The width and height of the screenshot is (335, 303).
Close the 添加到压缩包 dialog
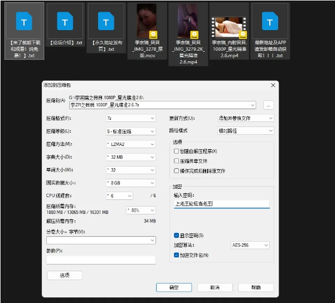click(x=273, y=85)
